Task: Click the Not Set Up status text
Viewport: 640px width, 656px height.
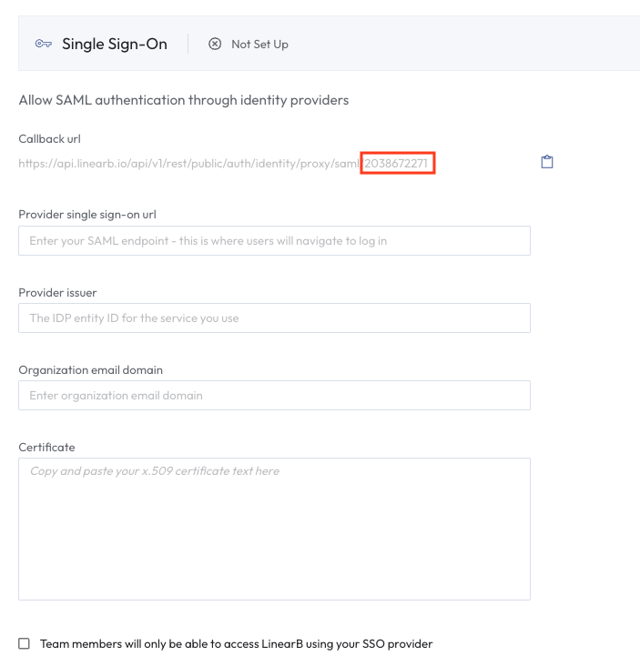Action: click(x=259, y=45)
